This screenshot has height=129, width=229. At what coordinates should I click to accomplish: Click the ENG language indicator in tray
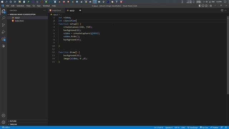213,2
